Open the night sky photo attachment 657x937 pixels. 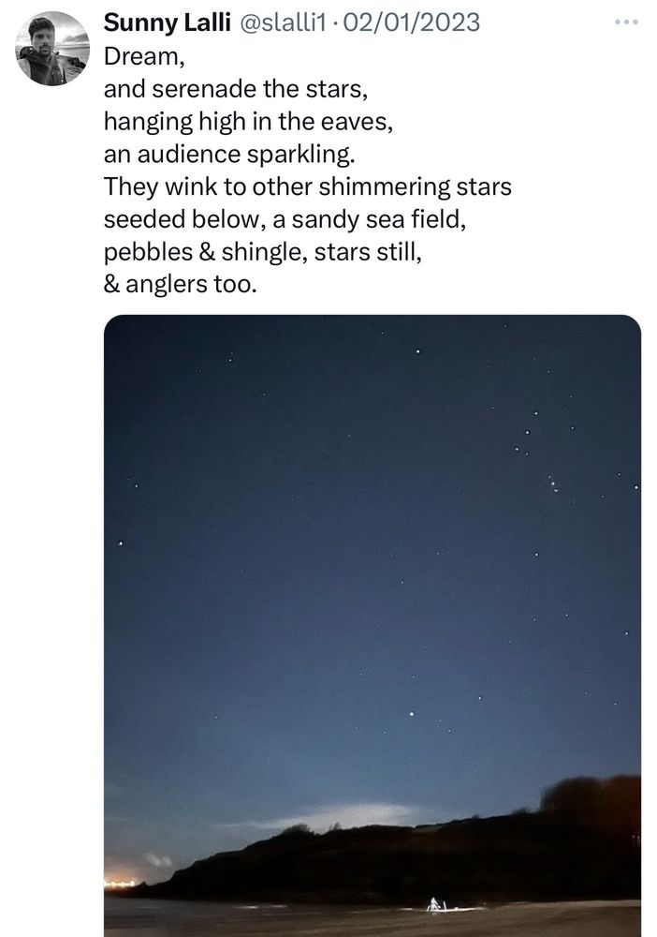372,625
